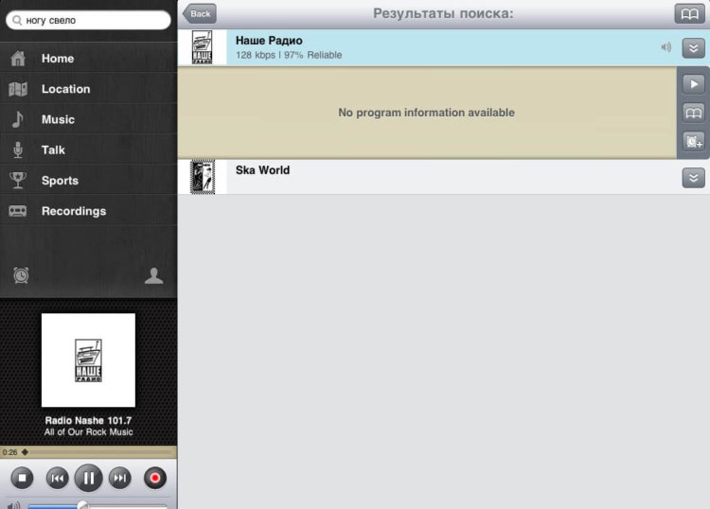This screenshot has height=509, width=710.
Task: Click the folded map icon beside Location
Action: (x=18, y=89)
